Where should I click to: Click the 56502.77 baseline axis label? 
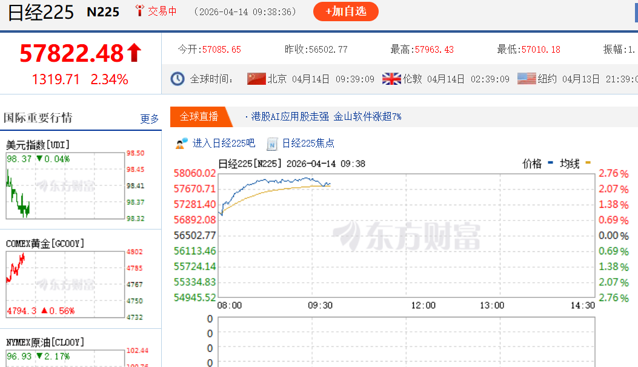(194, 236)
